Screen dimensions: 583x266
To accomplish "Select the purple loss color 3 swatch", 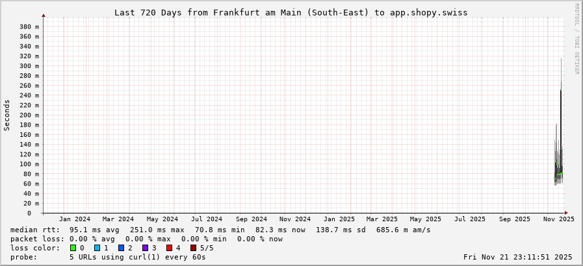I will [145, 248].
